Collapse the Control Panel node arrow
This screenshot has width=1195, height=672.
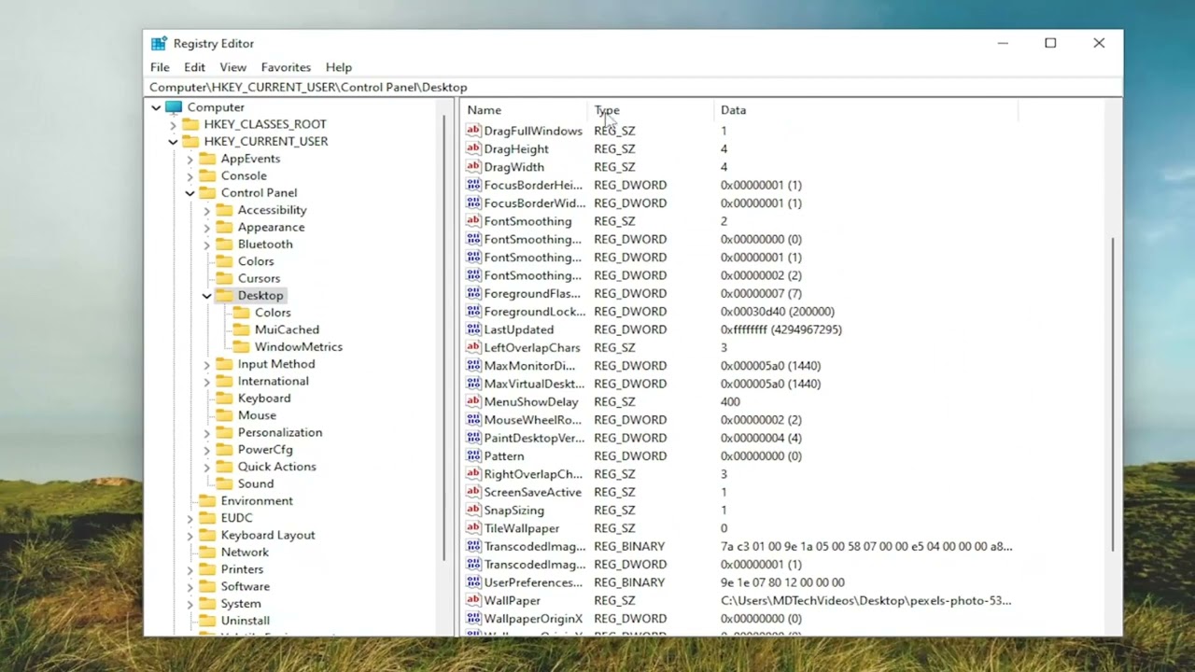pos(190,193)
